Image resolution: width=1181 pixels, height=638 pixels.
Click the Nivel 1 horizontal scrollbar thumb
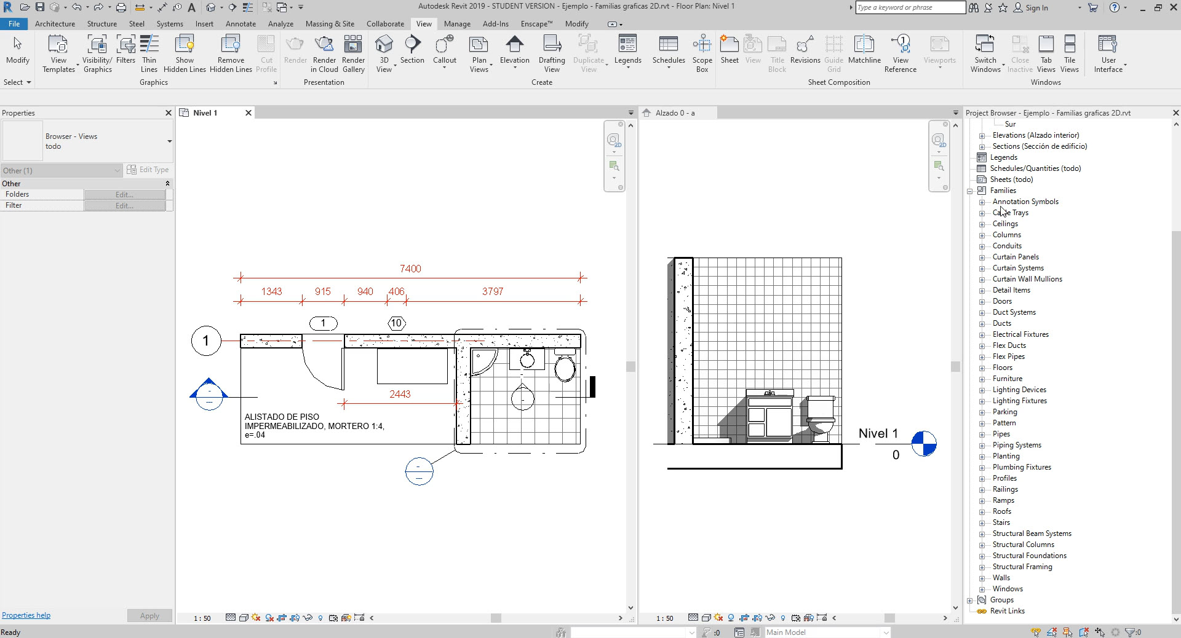[496, 618]
